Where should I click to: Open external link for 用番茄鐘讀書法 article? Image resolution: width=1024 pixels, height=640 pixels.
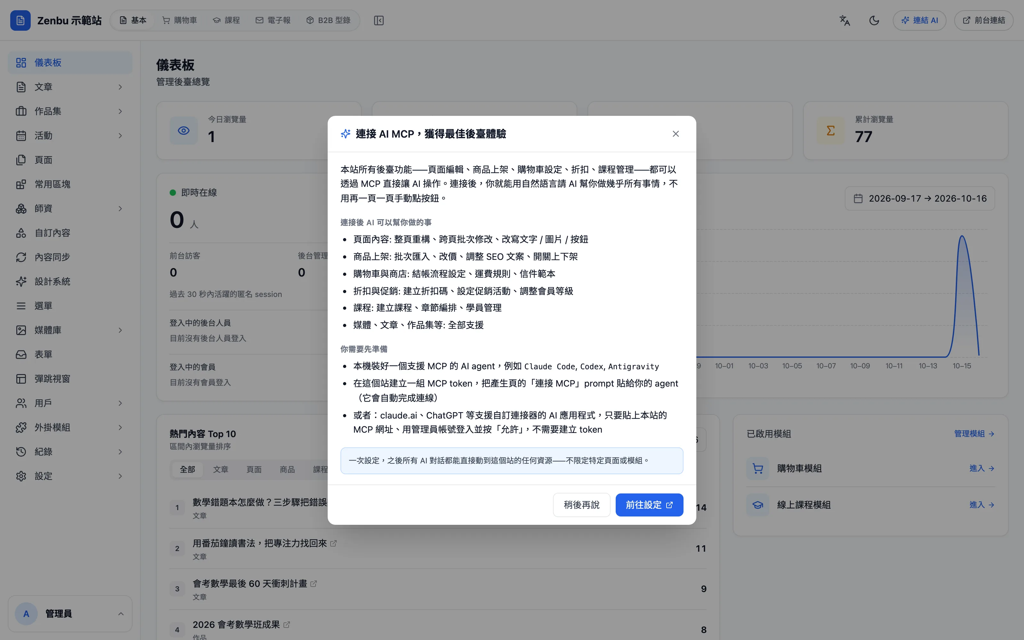pyautogui.click(x=333, y=543)
